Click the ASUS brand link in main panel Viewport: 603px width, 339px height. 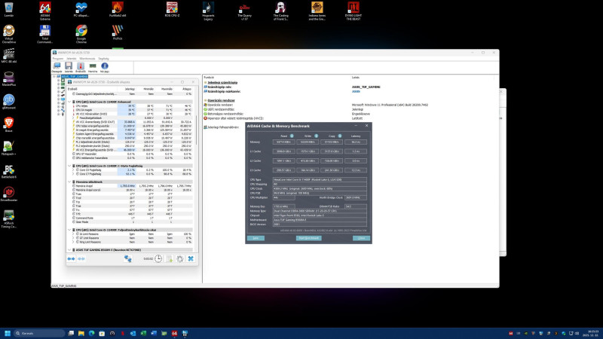point(356,91)
